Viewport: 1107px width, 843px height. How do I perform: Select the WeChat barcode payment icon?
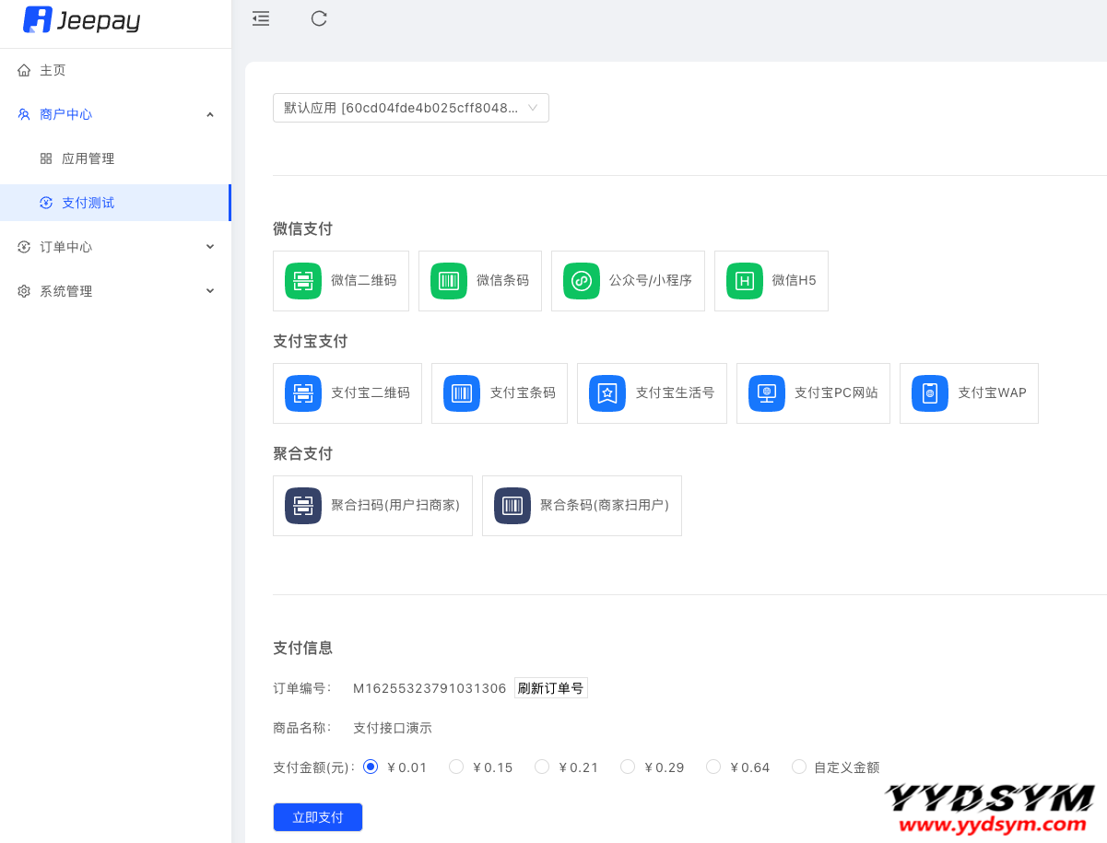(x=448, y=281)
